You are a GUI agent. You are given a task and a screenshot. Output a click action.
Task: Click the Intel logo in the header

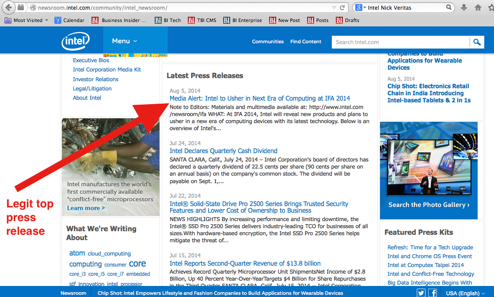[x=76, y=41]
